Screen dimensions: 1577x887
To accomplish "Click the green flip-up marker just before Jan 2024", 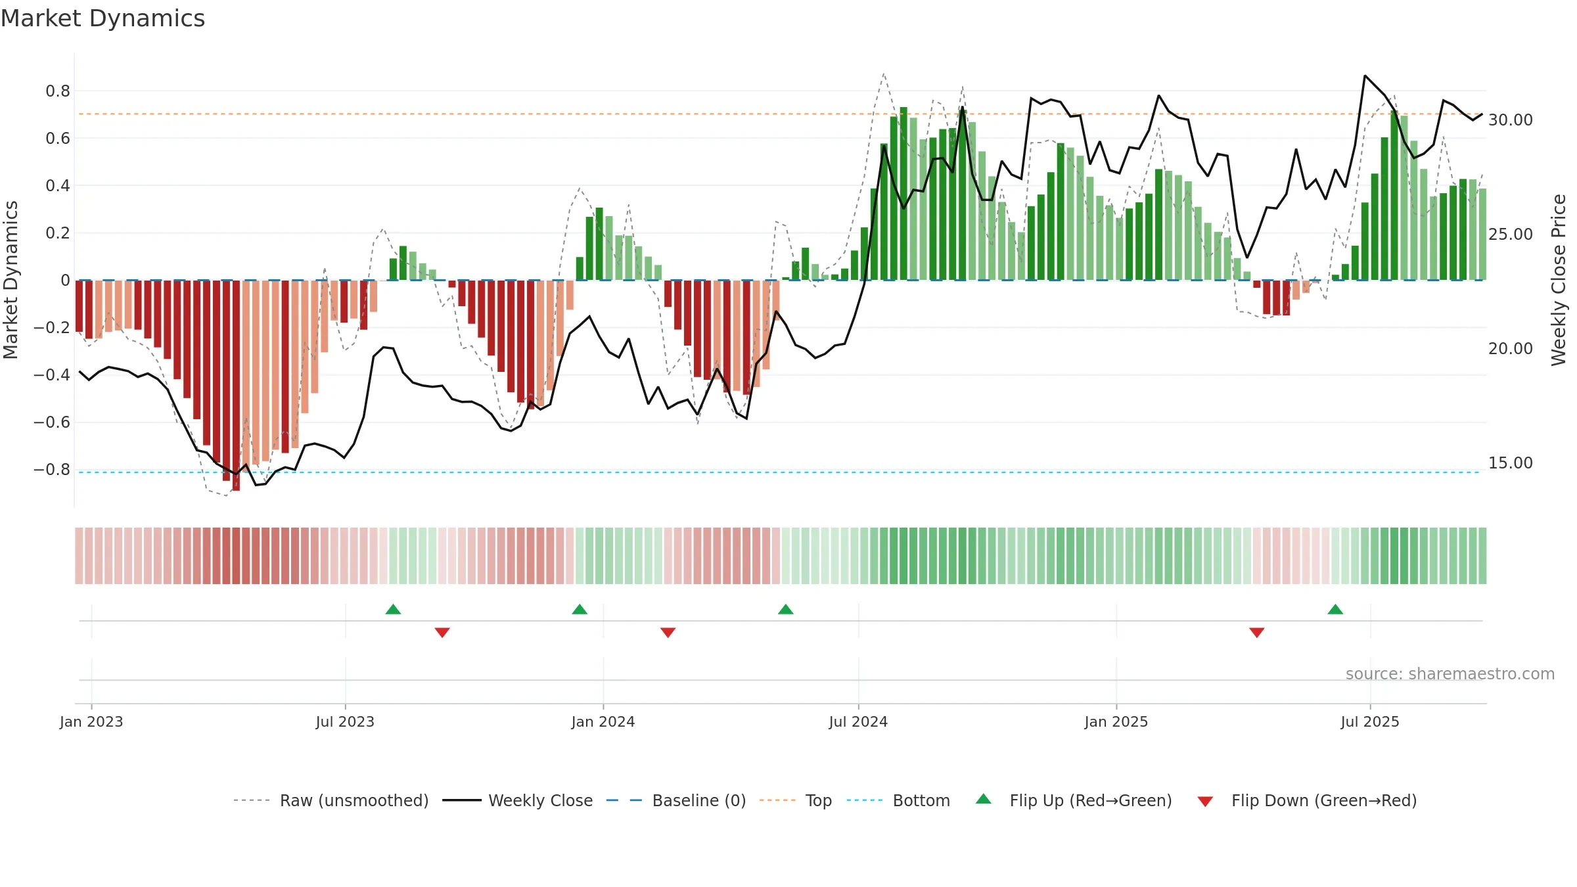I will pyautogui.click(x=580, y=609).
